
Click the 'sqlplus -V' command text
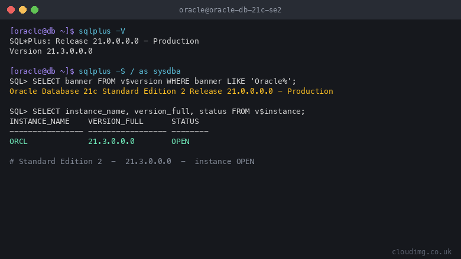click(x=102, y=31)
